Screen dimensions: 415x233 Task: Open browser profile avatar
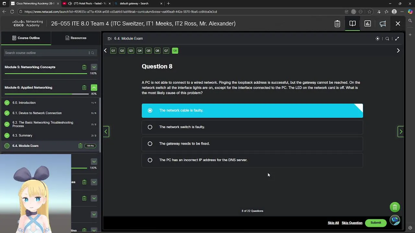pos(394,12)
